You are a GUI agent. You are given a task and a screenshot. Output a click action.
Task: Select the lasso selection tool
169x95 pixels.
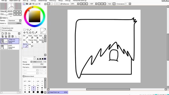coord(27,30)
